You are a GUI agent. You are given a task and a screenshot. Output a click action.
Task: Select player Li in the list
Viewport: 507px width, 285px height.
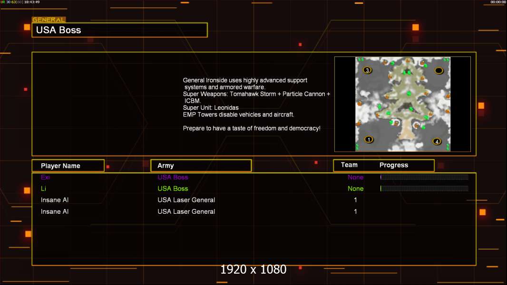pyautogui.click(x=43, y=189)
